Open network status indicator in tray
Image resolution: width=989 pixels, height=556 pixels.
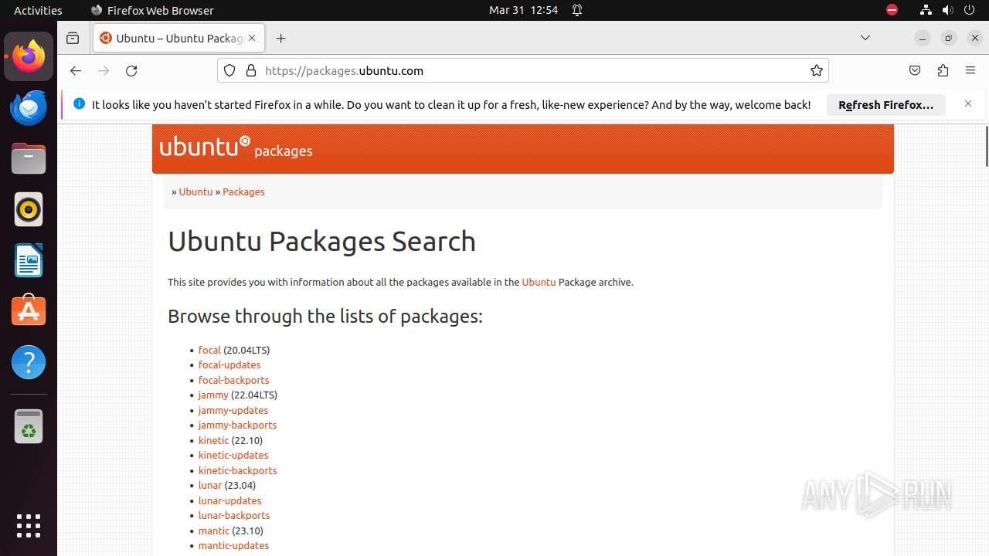pos(926,10)
